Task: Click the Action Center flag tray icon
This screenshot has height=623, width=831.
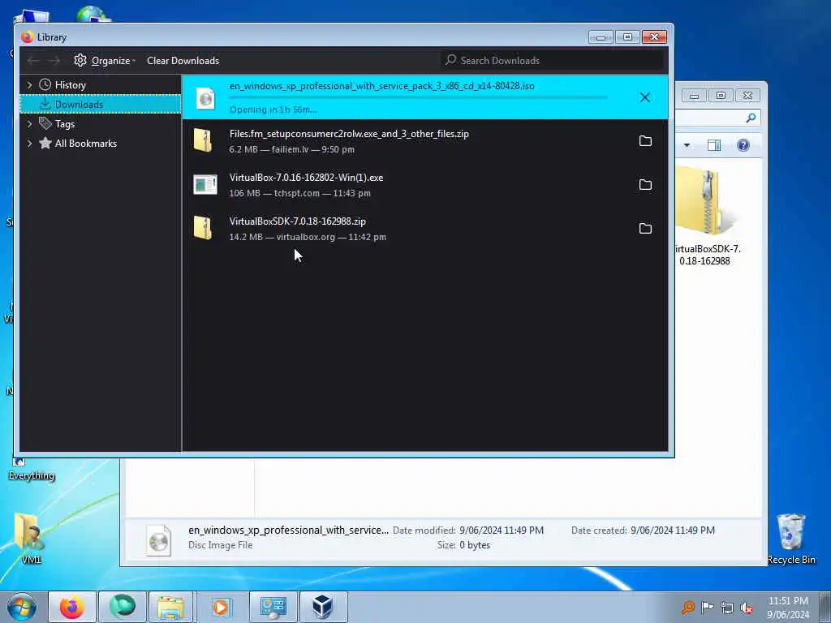Action: tap(707, 608)
